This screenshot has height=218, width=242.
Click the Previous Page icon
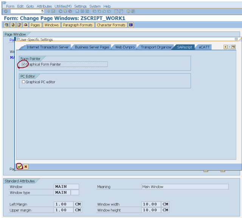point(99,11)
